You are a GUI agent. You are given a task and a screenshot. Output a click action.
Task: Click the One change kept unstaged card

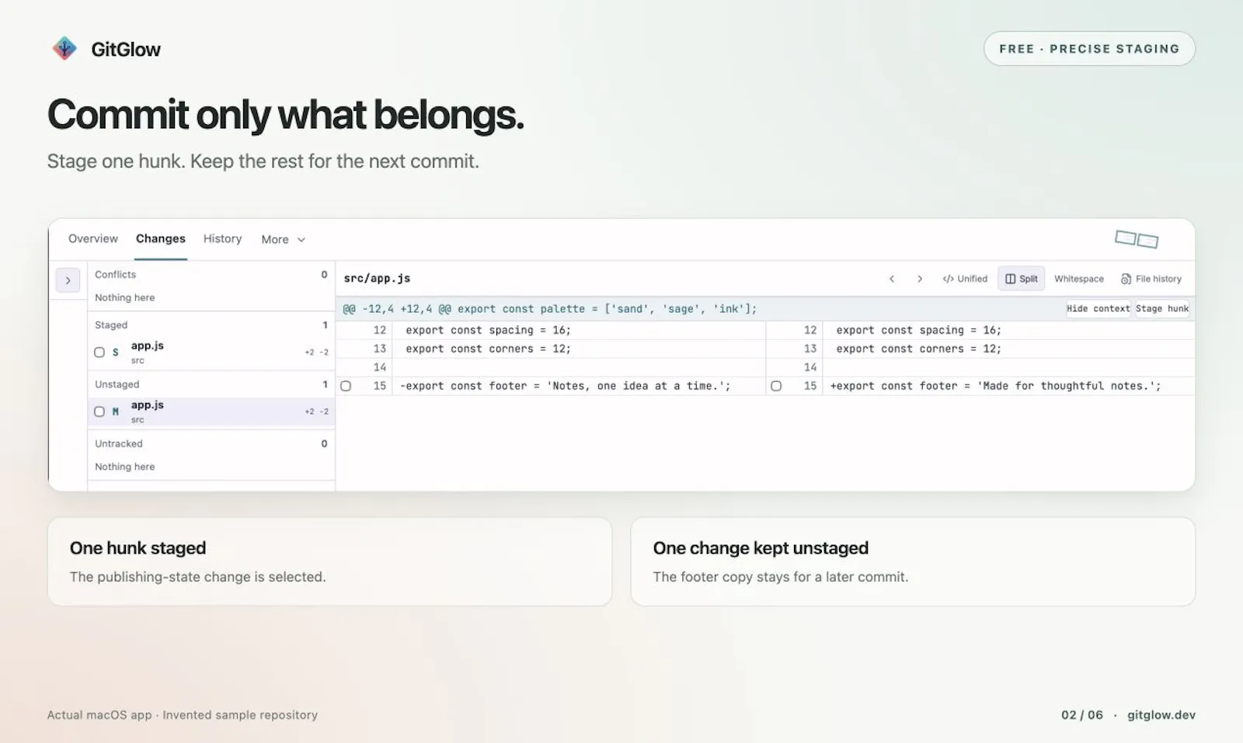tap(913, 561)
